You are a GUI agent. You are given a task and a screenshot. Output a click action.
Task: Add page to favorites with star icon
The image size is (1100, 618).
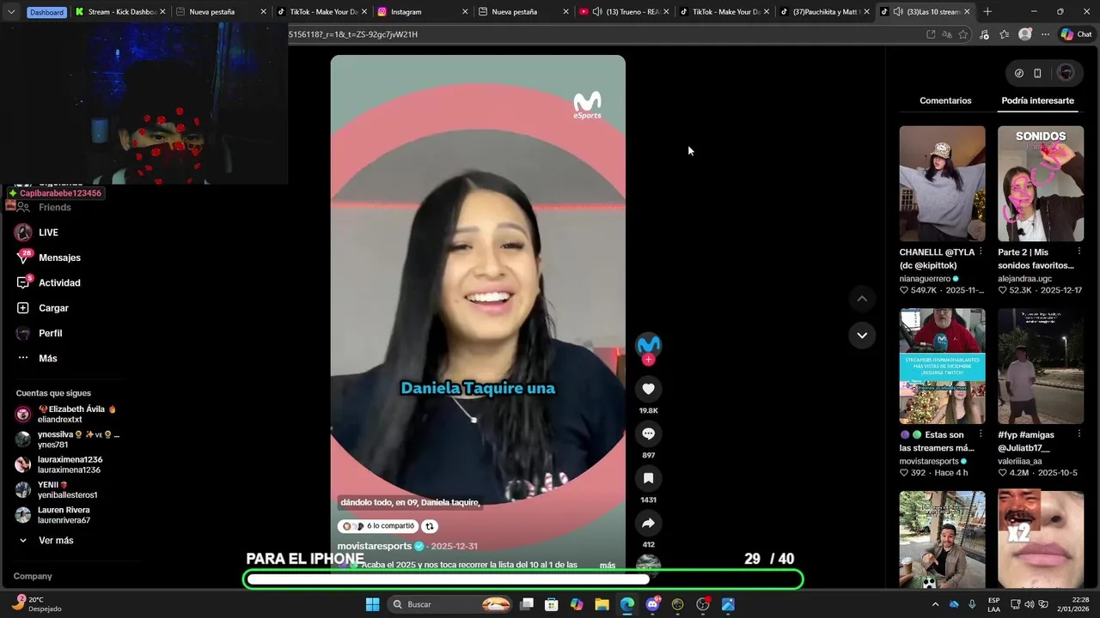[x=963, y=34]
